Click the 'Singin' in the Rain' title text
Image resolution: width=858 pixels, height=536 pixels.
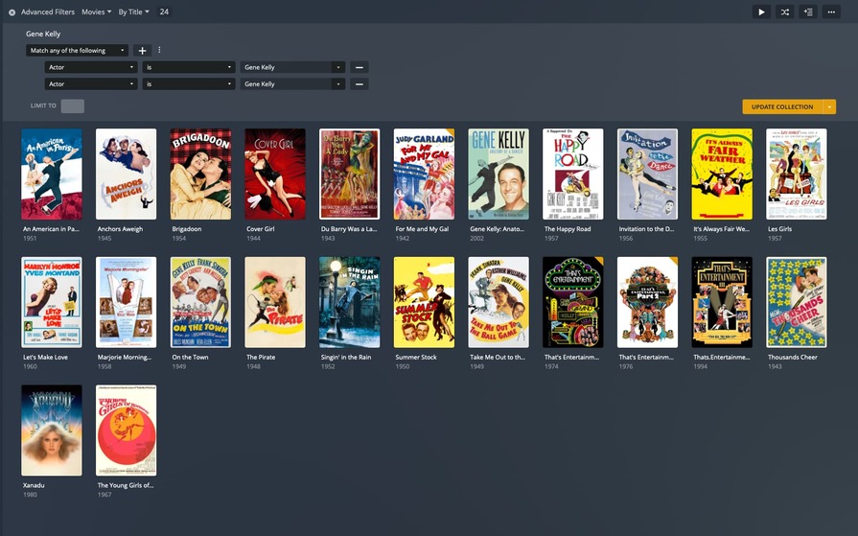pos(346,357)
